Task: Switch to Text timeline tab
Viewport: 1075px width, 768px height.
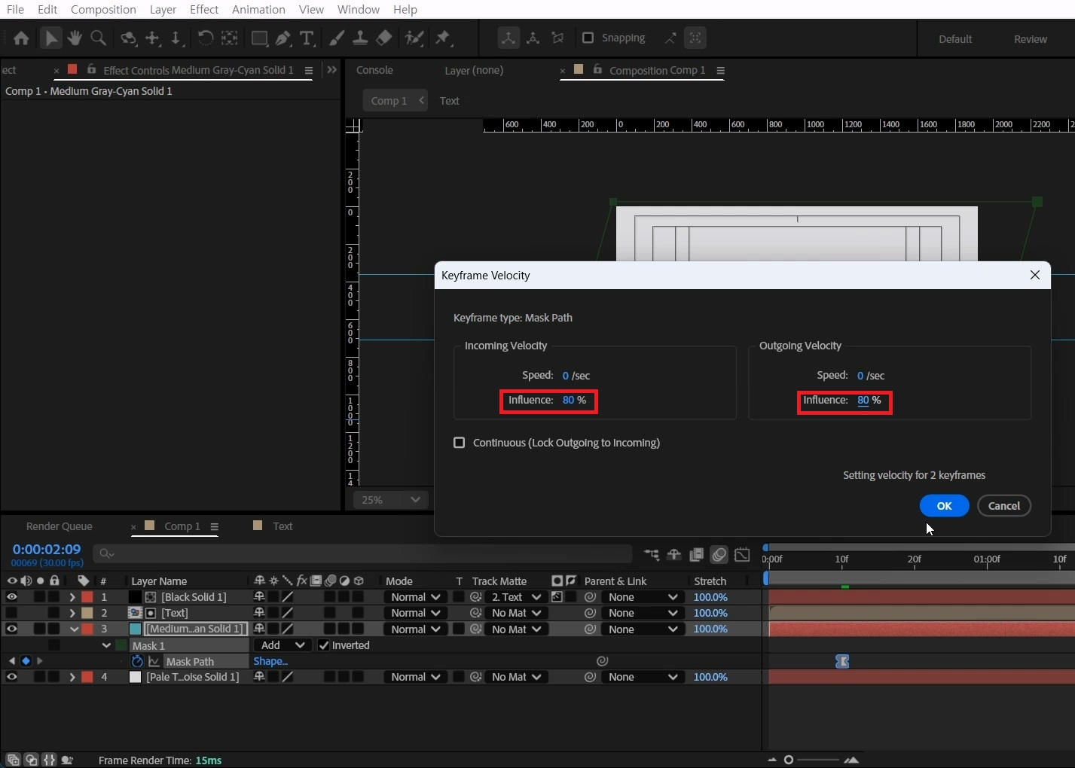Action: click(x=282, y=526)
